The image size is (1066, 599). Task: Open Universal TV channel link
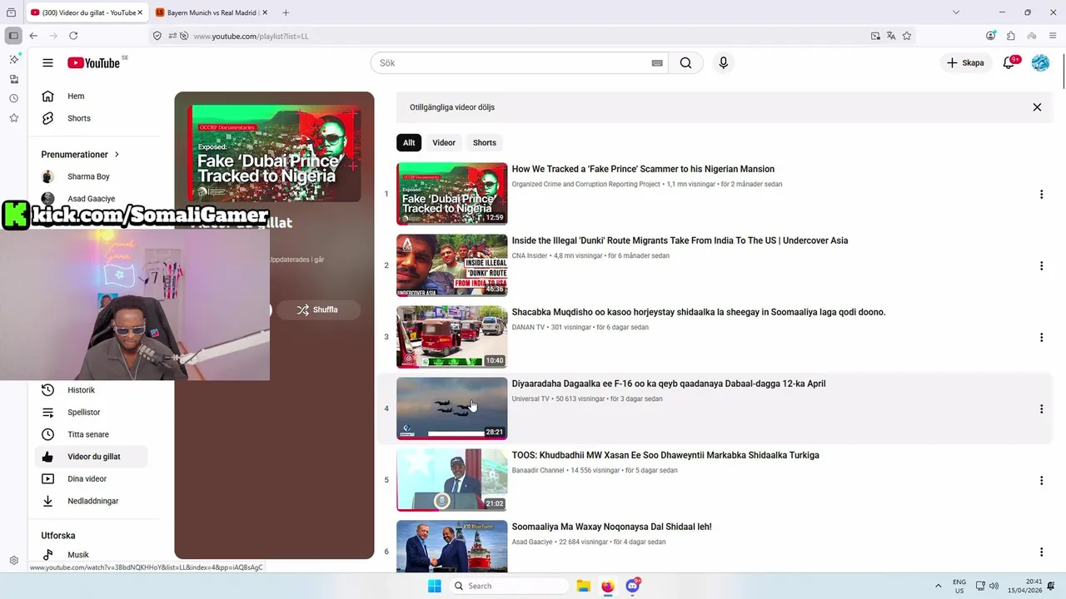point(531,399)
